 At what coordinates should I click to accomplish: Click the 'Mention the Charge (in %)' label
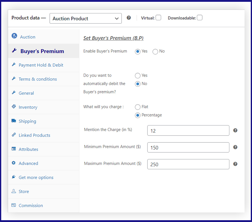click(x=108, y=130)
